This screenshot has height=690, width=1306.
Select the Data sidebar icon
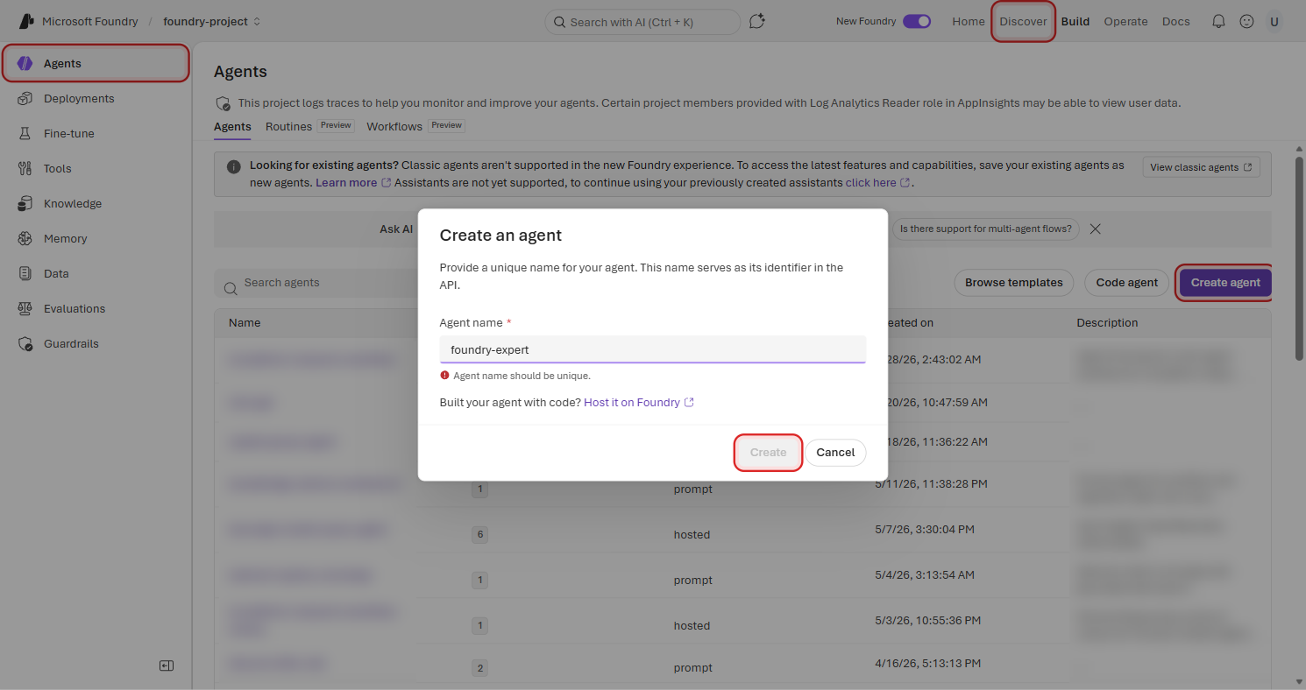pyautogui.click(x=25, y=273)
